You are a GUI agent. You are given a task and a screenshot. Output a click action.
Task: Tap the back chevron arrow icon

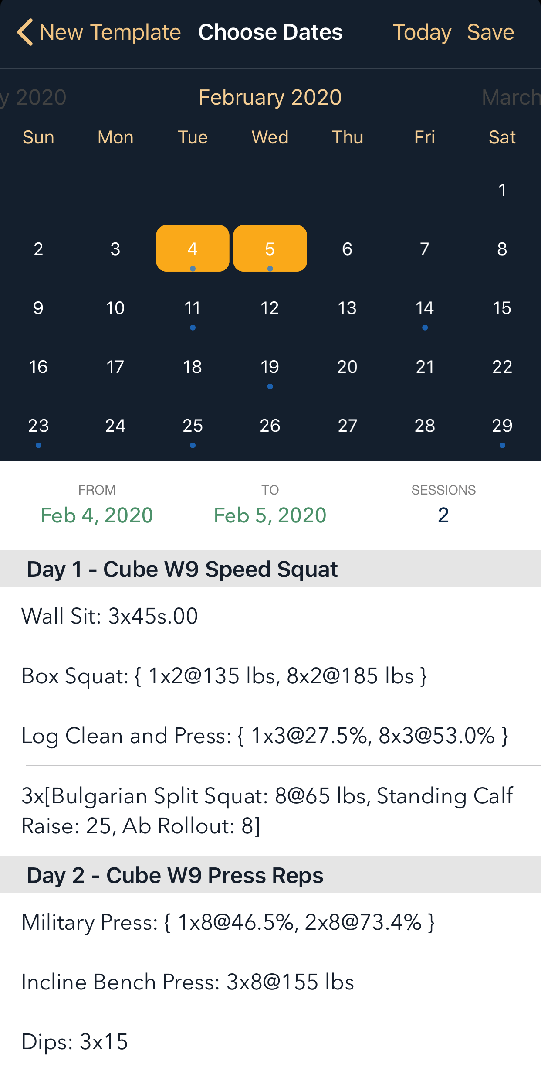25,32
